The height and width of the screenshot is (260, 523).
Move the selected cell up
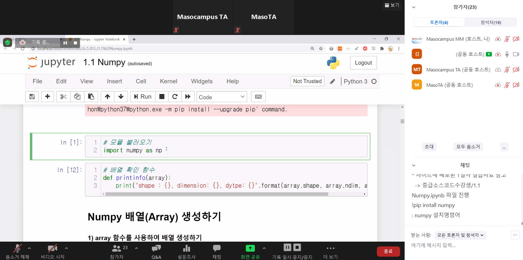[107, 97]
